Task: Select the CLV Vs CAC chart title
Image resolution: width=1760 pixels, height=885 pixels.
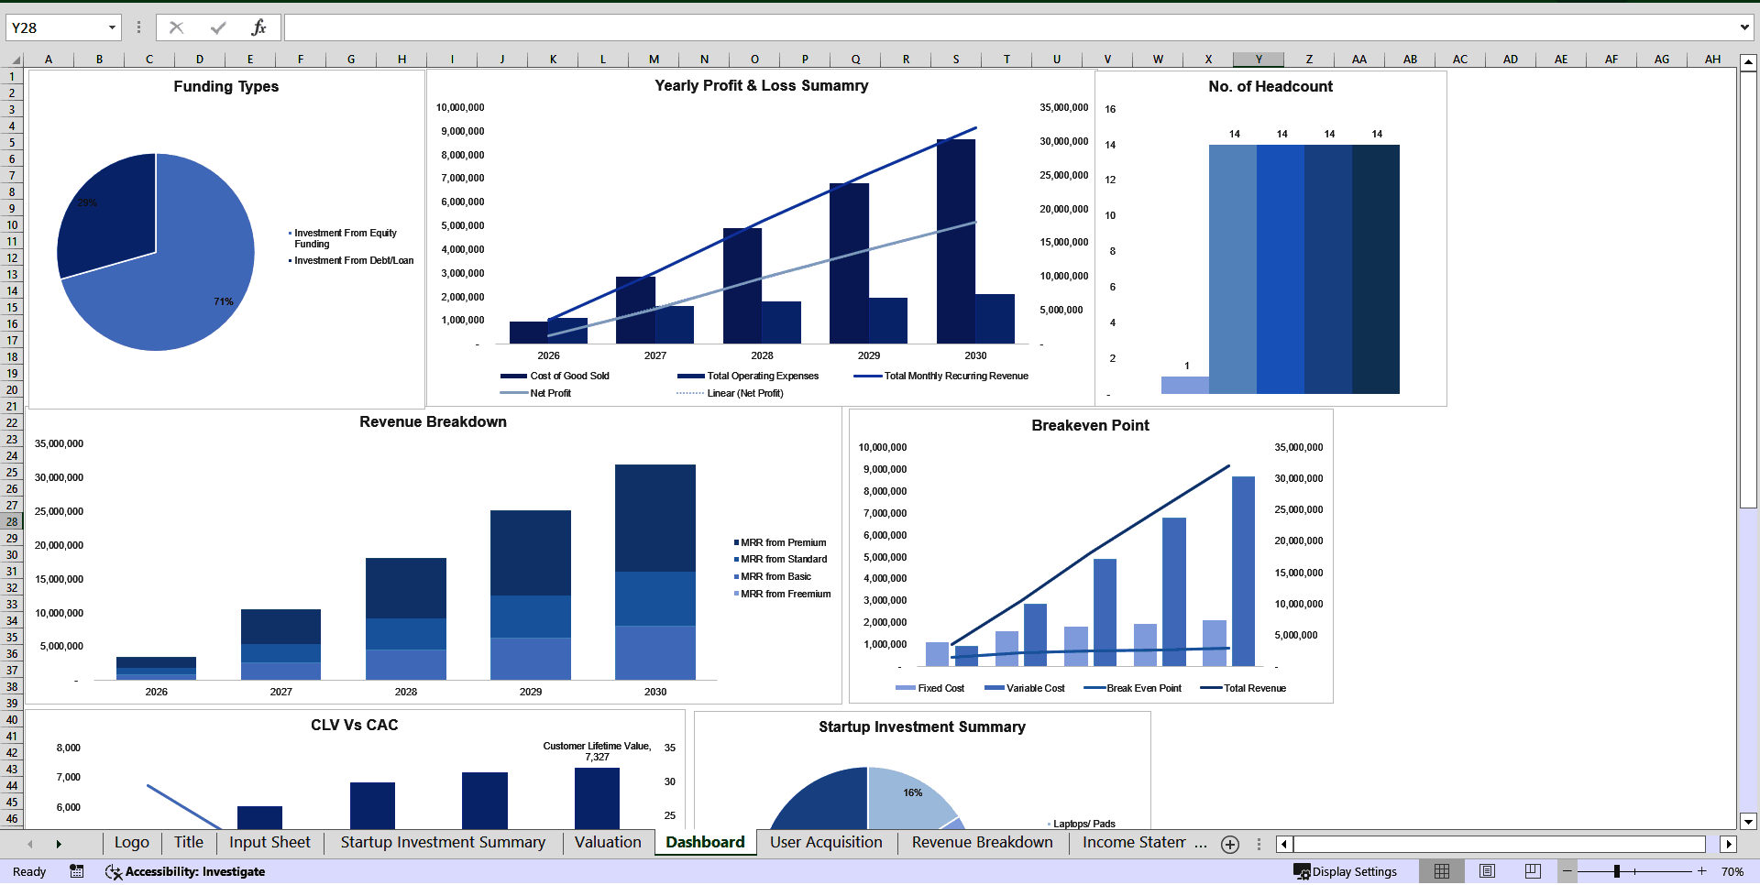Action: [x=355, y=725]
